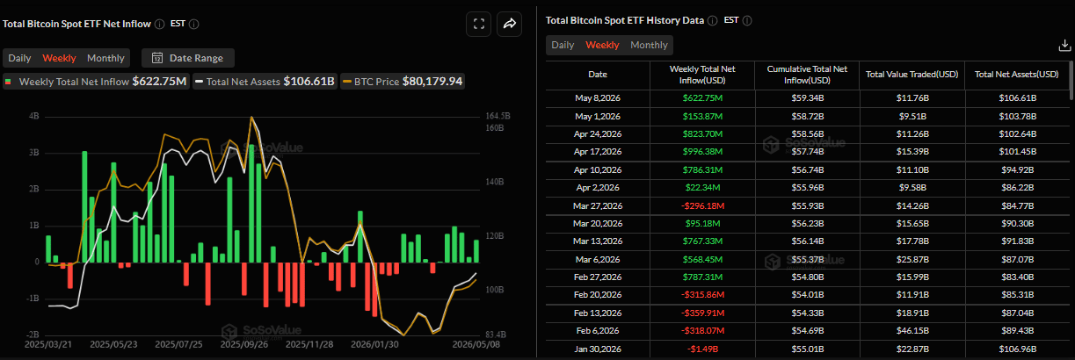
Task: Click Weekly Total Net Inflow column header
Action: [x=702, y=75]
